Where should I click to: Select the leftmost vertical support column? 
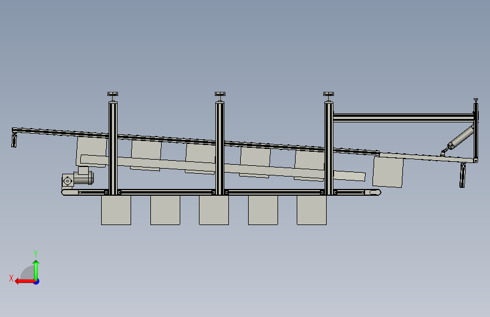113,148
